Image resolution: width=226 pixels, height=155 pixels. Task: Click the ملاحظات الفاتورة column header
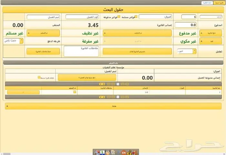[96, 88]
